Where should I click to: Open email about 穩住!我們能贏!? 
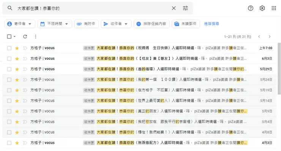pos(140,132)
